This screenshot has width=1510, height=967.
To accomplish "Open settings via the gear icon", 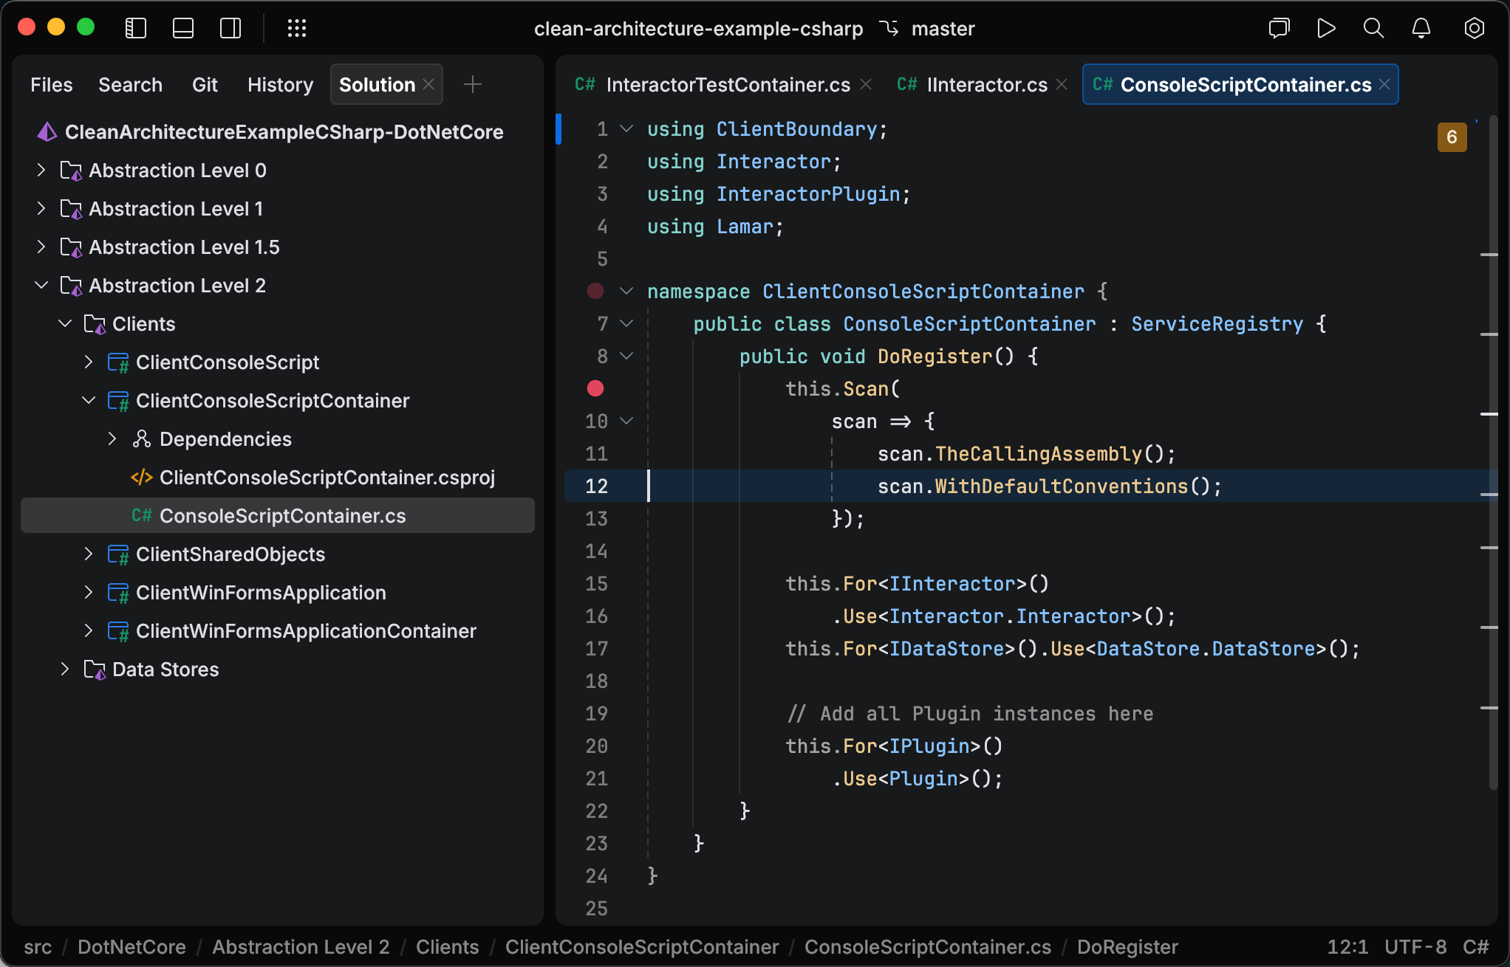I will coord(1473,28).
